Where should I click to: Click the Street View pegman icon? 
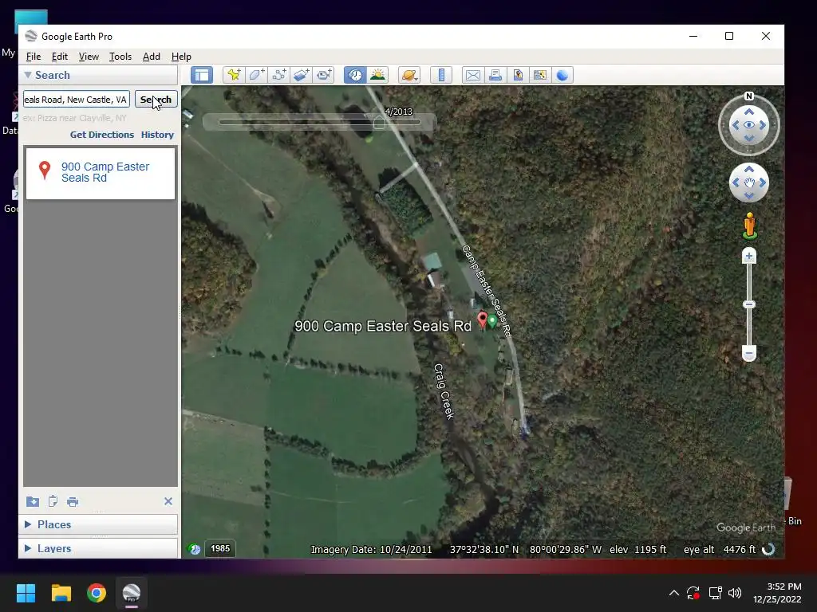pyautogui.click(x=750, y=226)
